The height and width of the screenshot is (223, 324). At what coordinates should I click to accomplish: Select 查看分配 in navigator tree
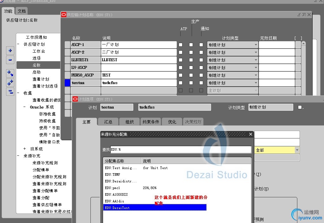[x=41, y=198]
